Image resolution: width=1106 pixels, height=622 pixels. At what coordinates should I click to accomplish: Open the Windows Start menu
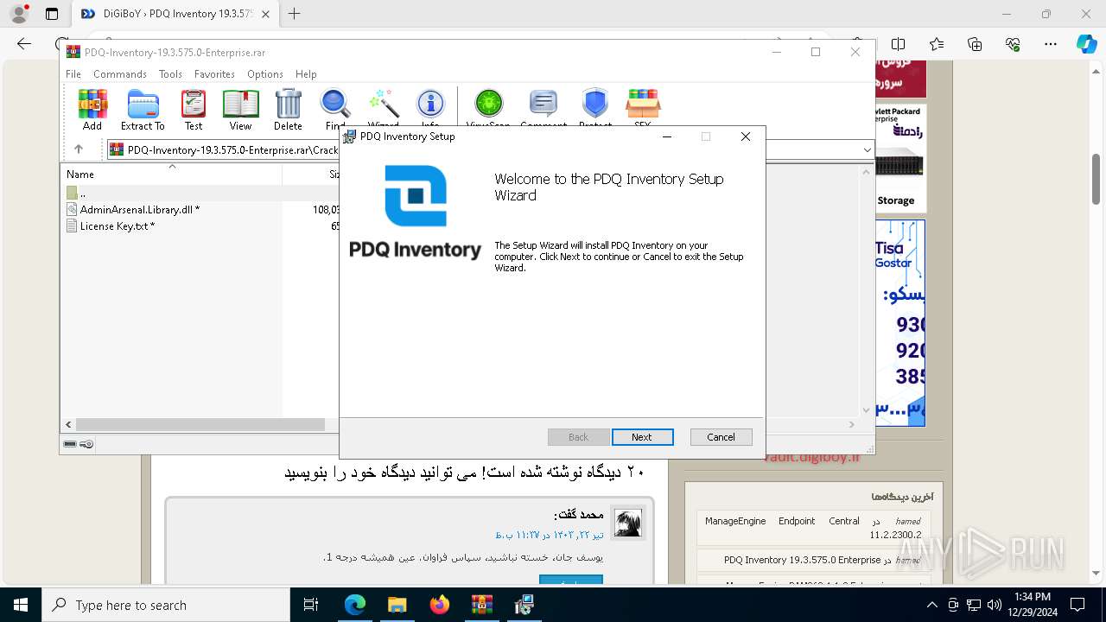tap(20, 605)
